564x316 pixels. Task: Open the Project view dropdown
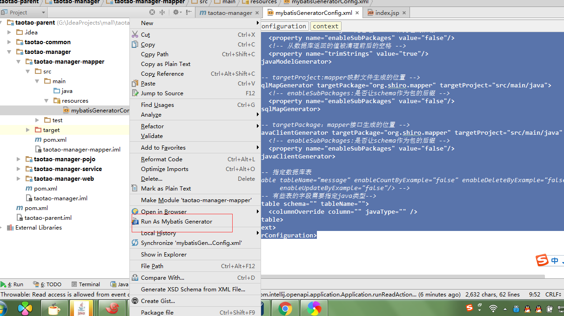(23, 13)
